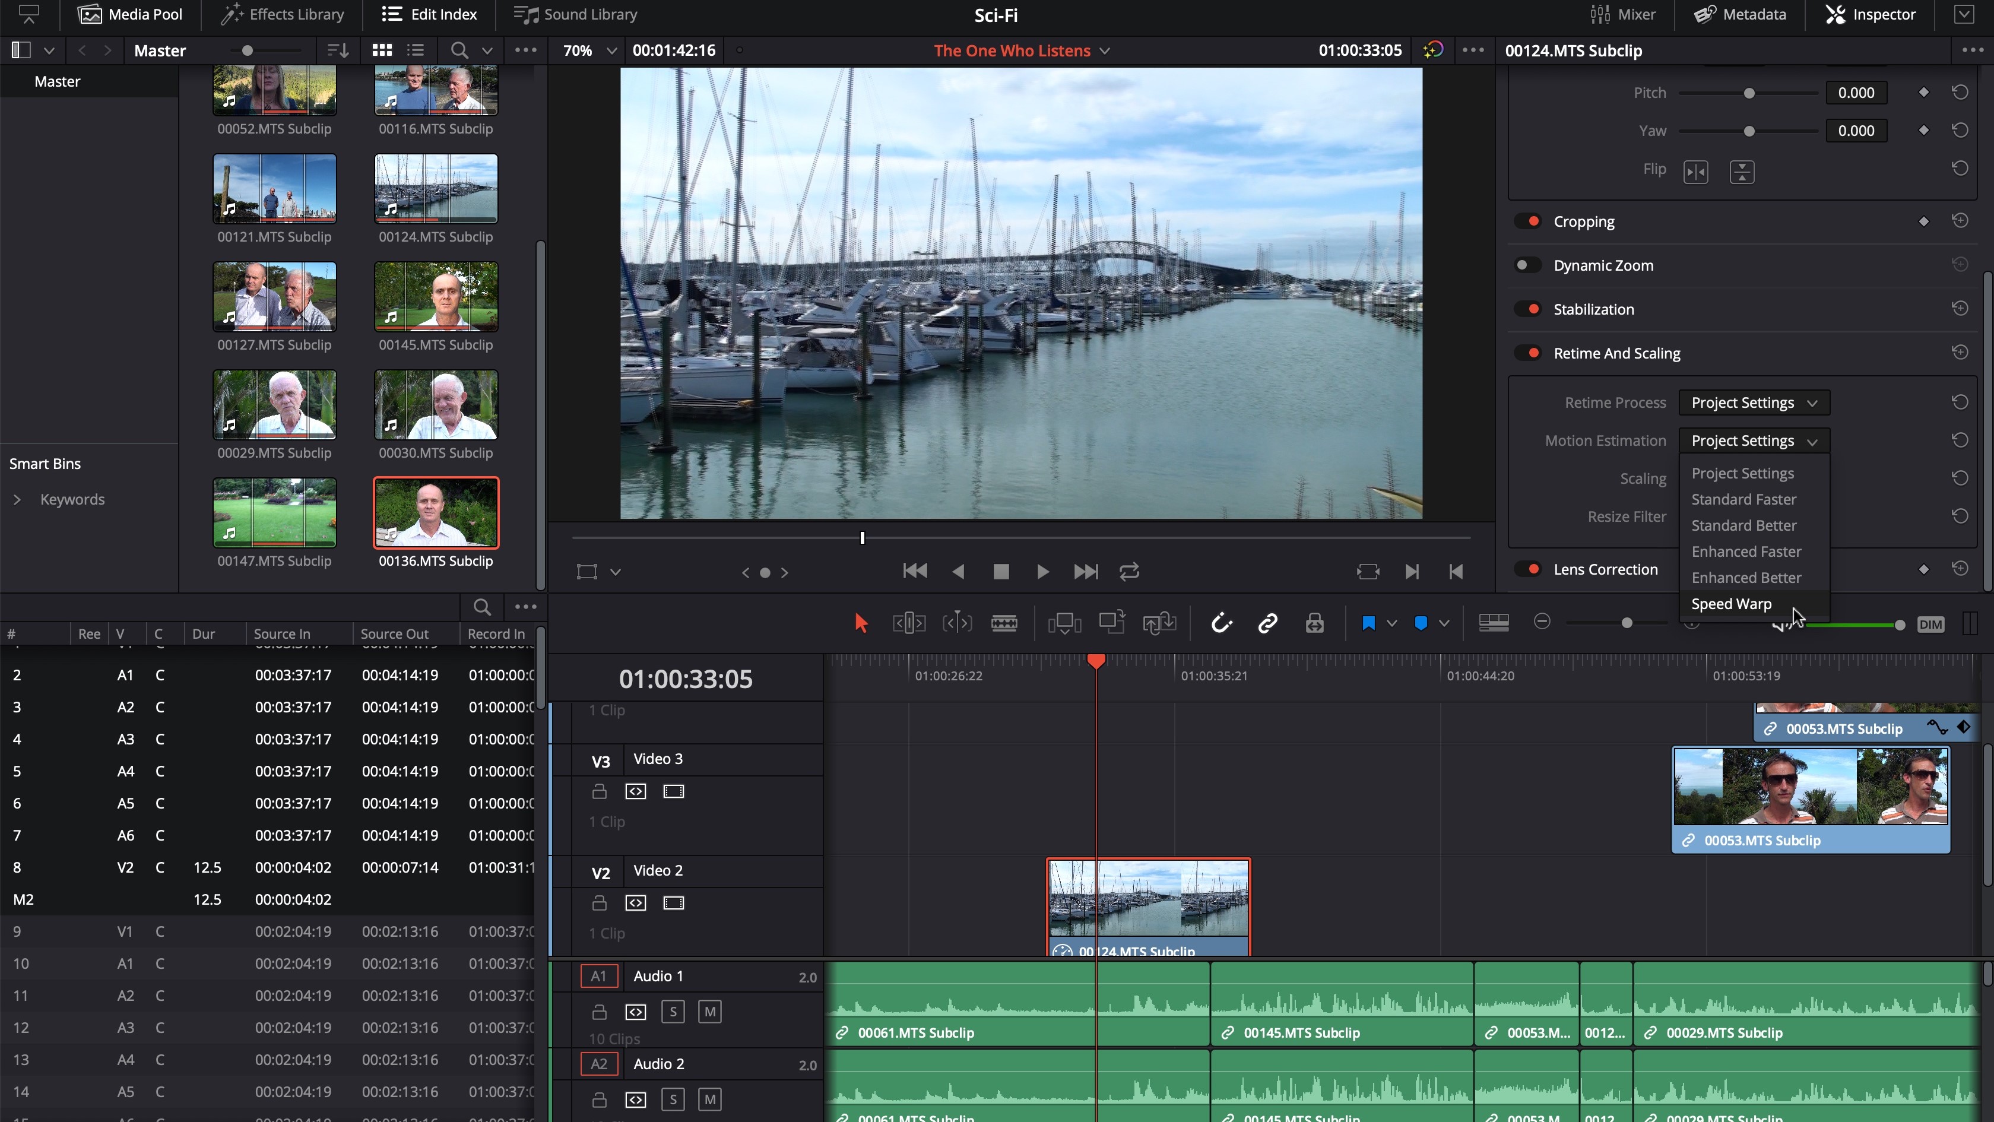This screenshot has height=1122, width=1994.
Task: Open the Metadata panel
Action: pos(1739,14)
